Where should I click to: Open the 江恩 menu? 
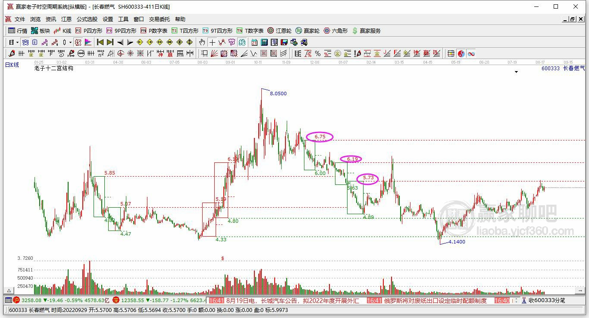pos(66,19)
